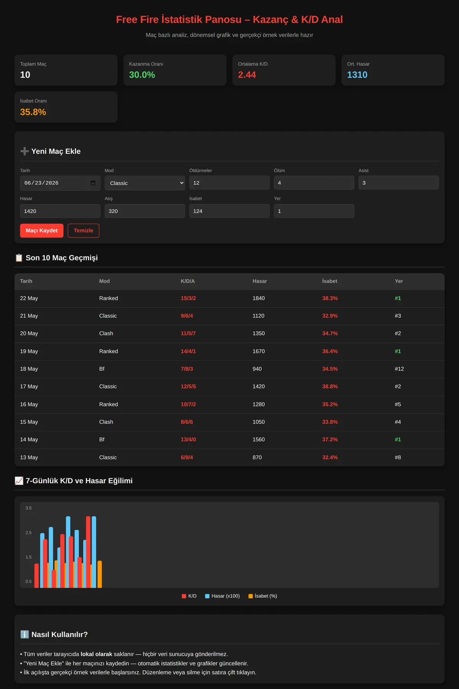
Task: Click the 9/6/4 K/D/A value
Action: 187,316
